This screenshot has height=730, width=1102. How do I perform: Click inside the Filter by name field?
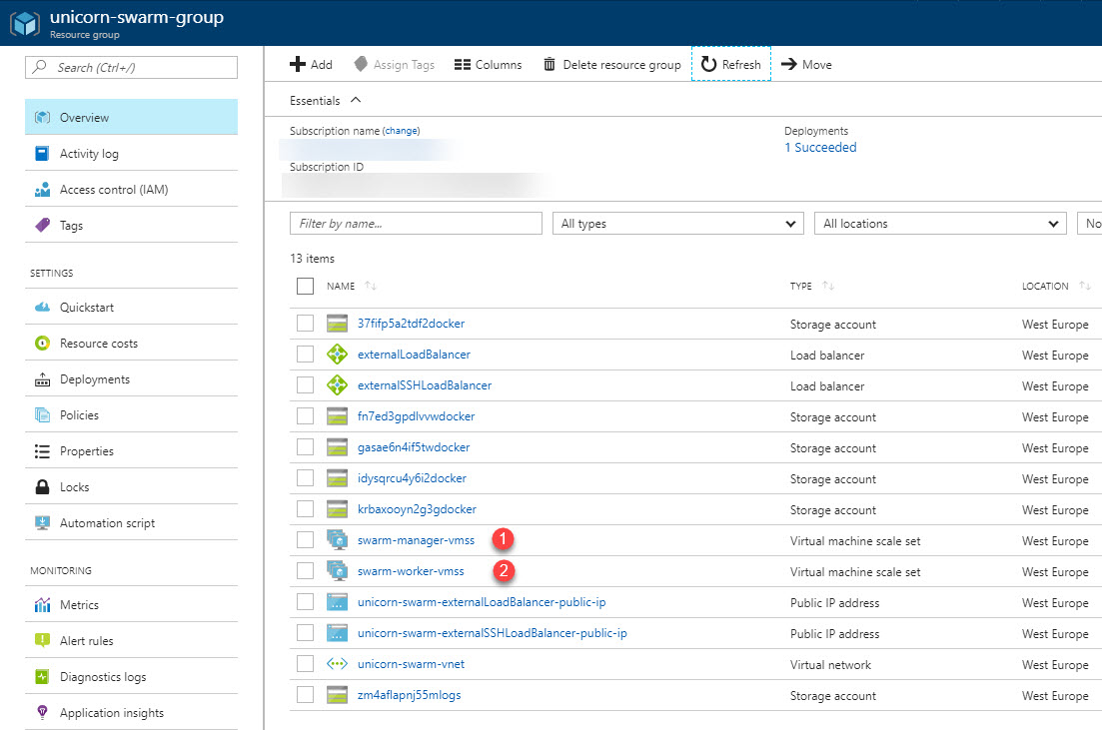[416, 223]
